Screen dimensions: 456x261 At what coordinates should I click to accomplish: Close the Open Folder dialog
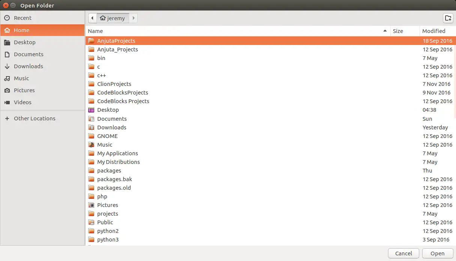tap(6, 6)
